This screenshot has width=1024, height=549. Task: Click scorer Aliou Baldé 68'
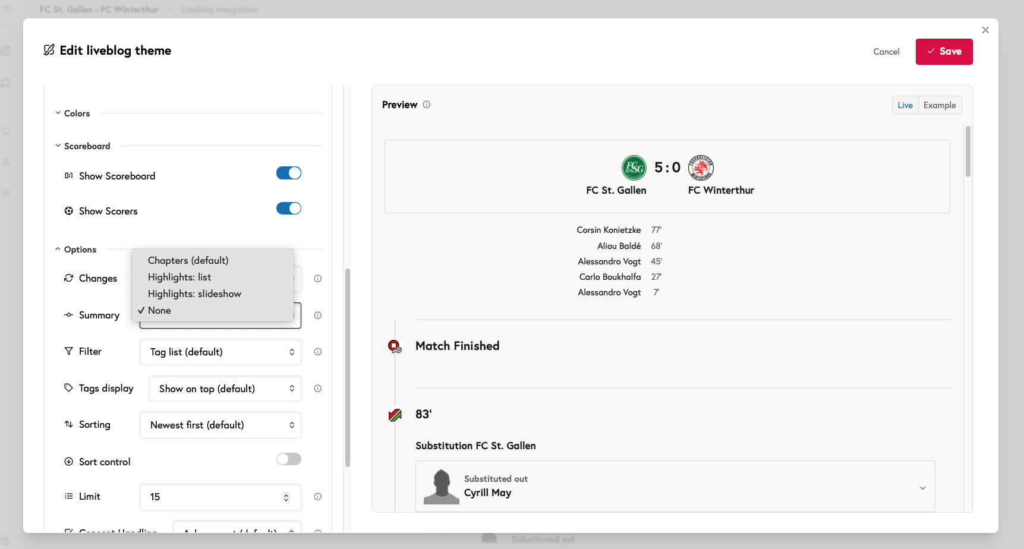click(x=629, y=246)
